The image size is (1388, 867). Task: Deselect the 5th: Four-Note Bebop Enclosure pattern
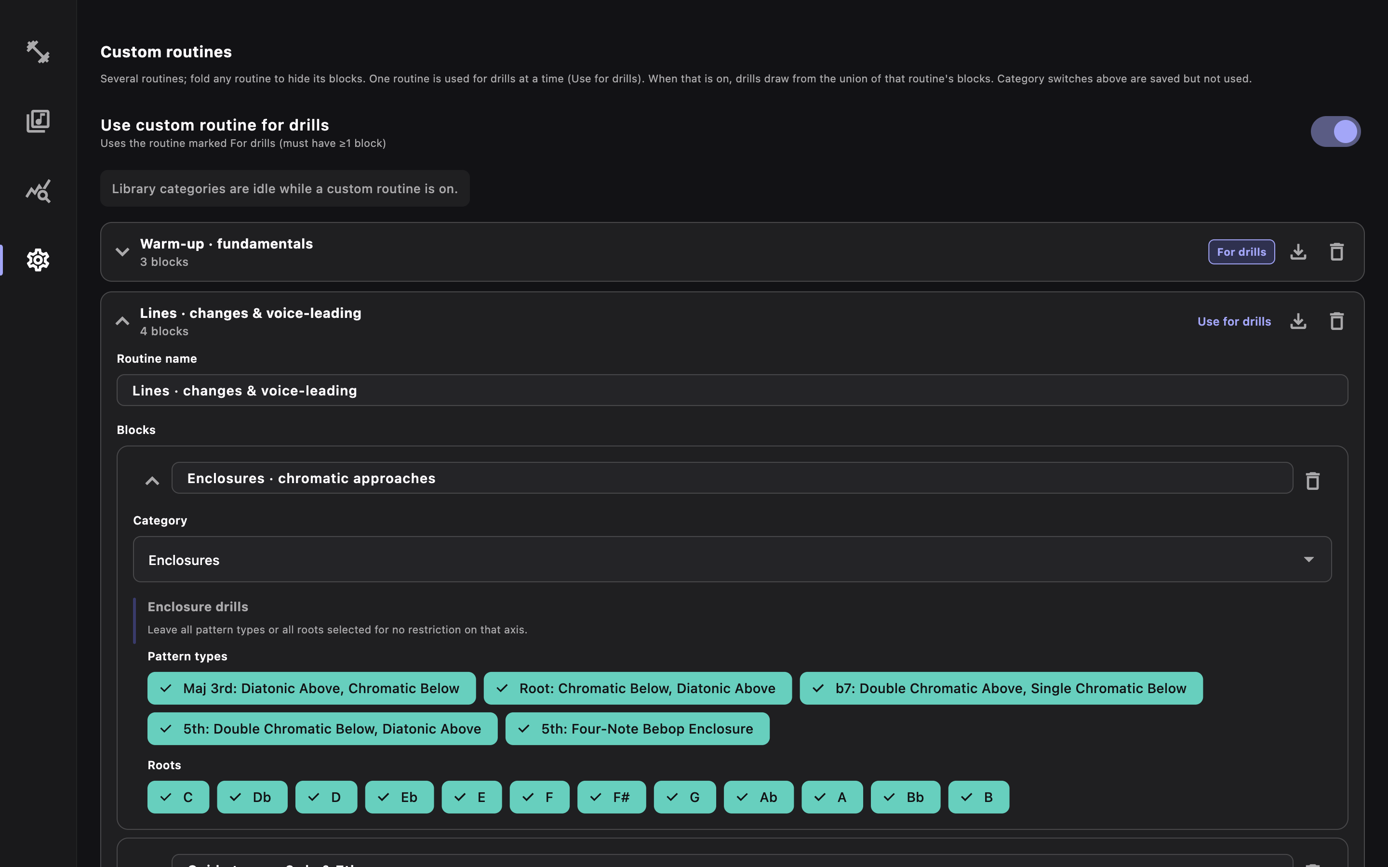coord(637,729)
